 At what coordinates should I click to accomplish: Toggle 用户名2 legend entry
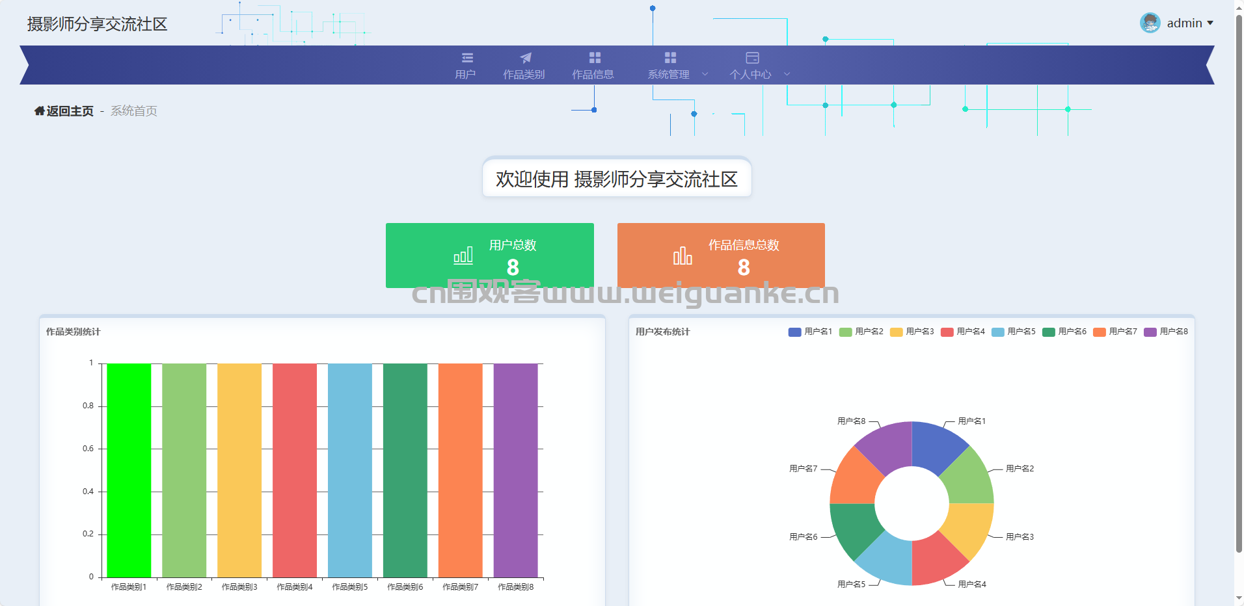[861, 332]
